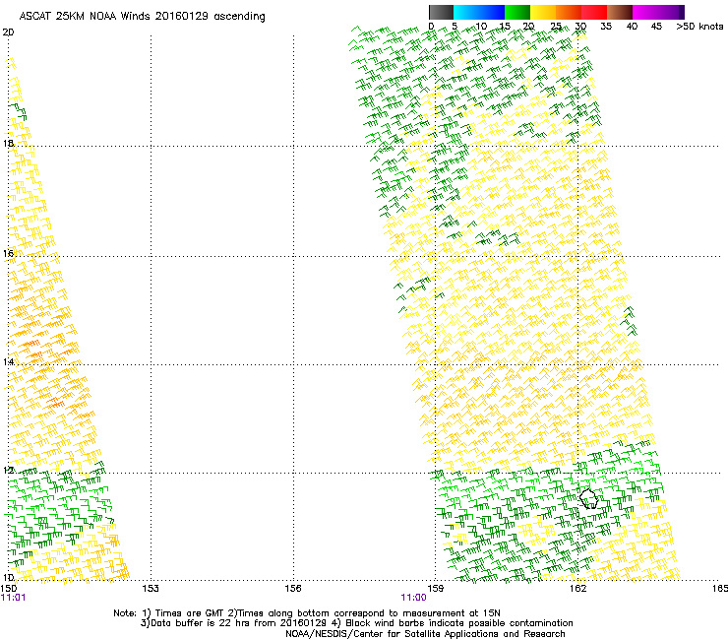The height and width of the screenshot is (640, 728).
Task: Click the legend value '45' under the color bar
Action: (x=656, y=27)
